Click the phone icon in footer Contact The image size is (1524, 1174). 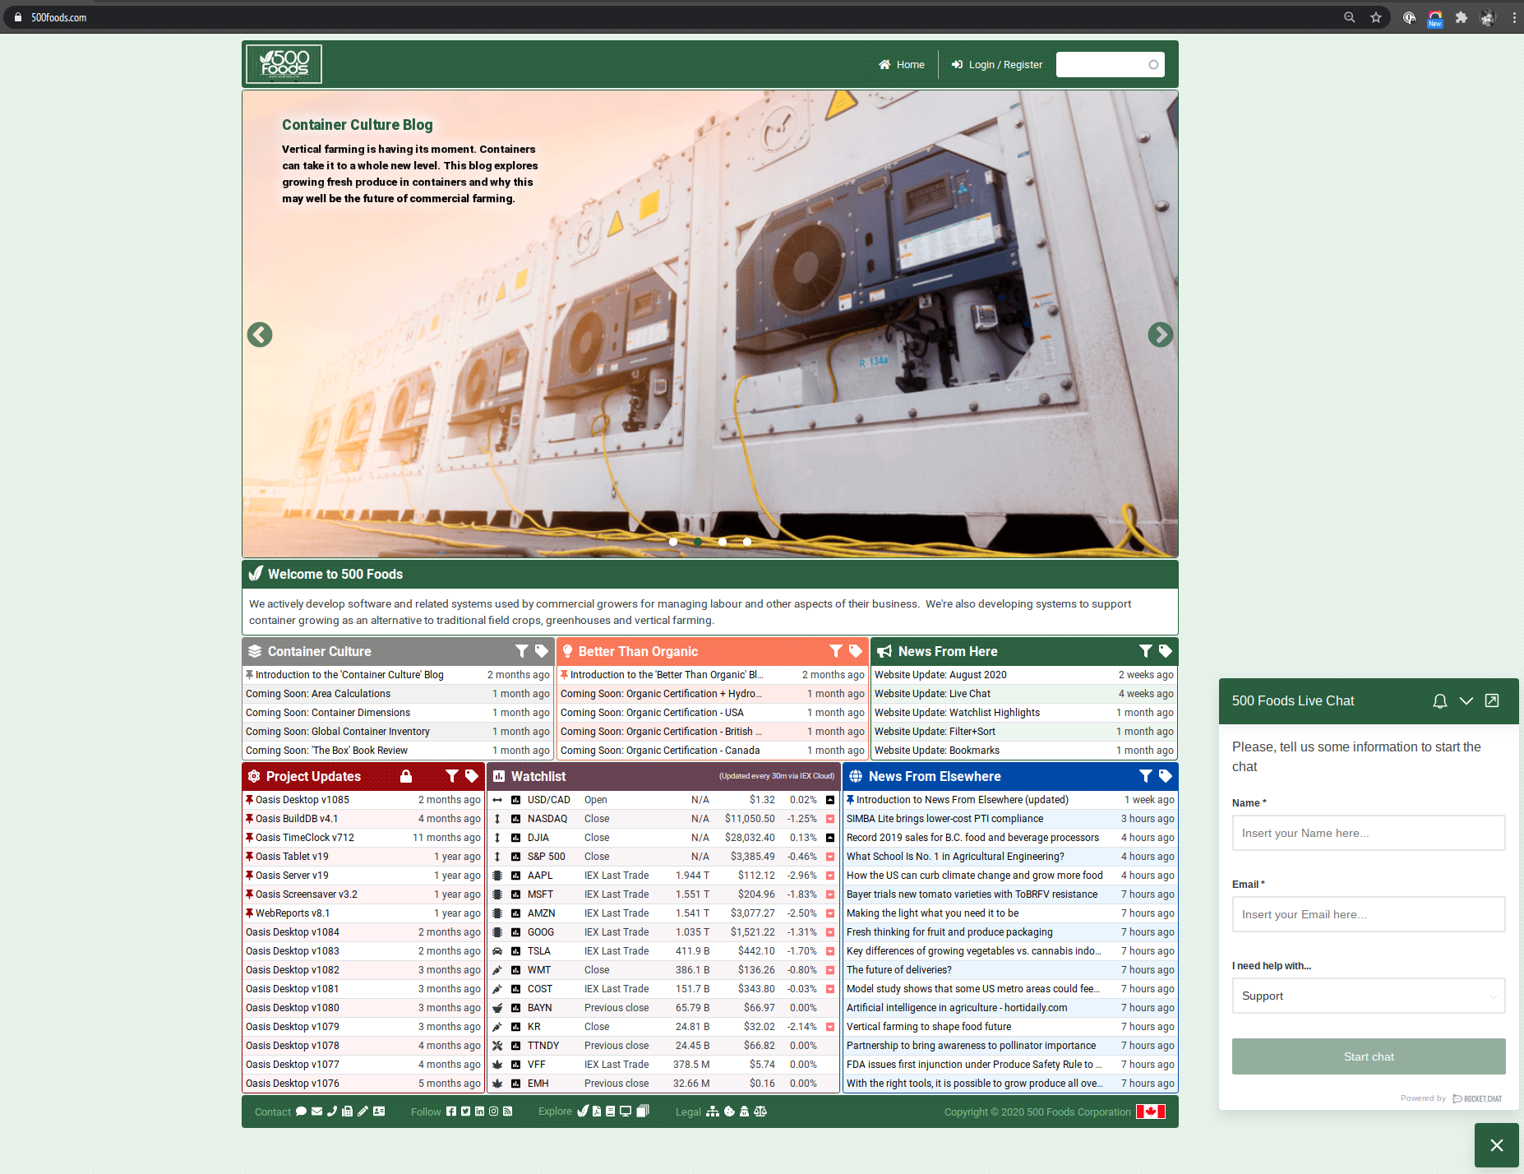point(332,1112)
